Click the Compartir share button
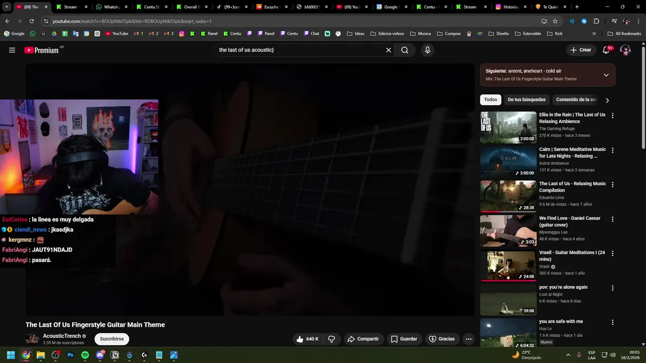Image resolution: width=646 pixels, height=363 pixels. 363,339
